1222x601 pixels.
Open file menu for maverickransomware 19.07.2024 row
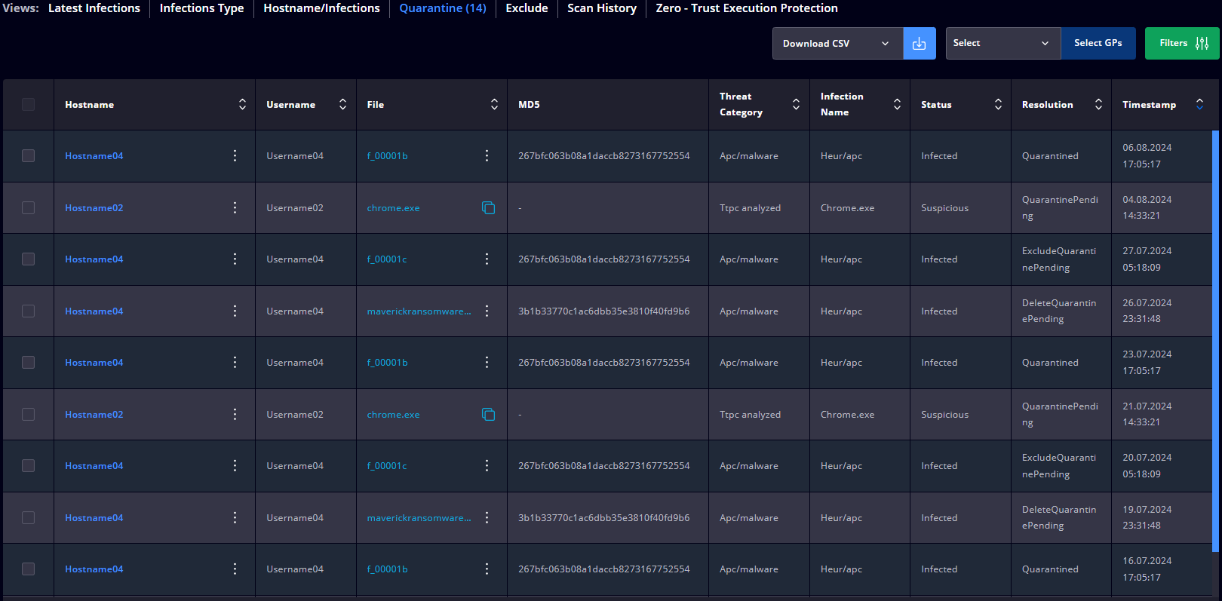pos(487,517)
